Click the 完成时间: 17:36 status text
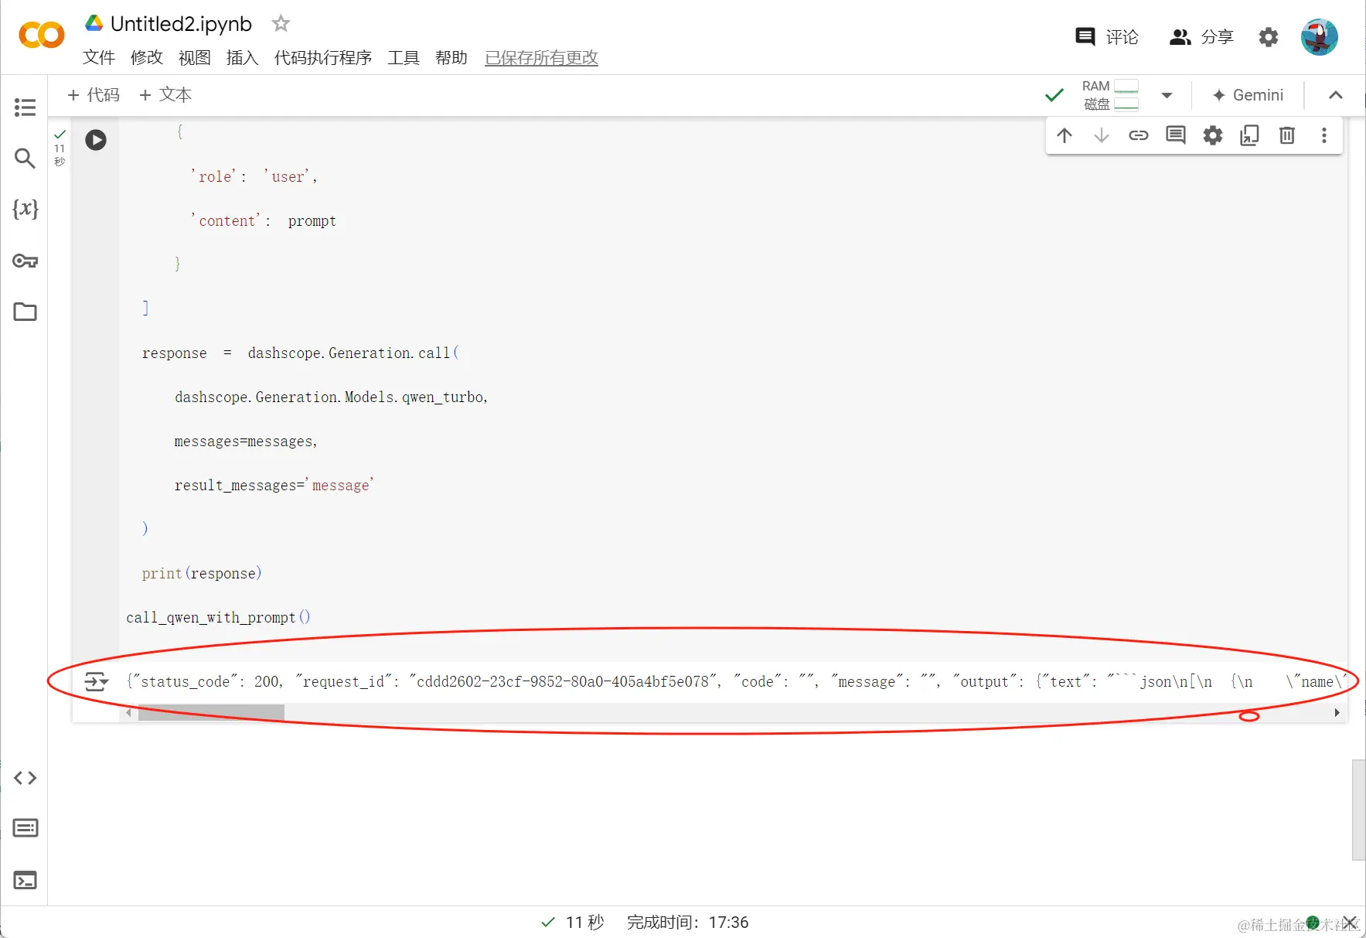Image resolution: width=1366 pixels, height=938 pixels. tap(687, 922)
